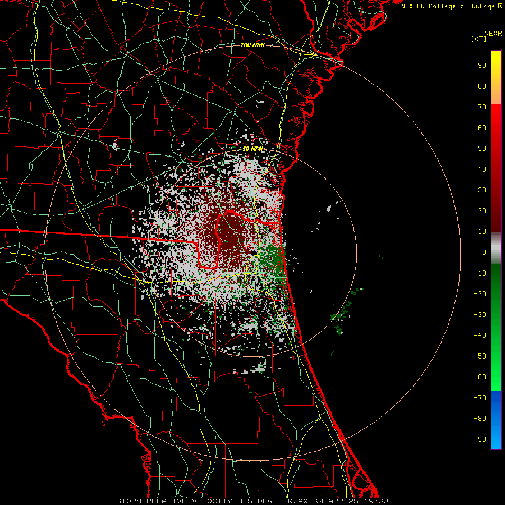This screenshot has height=505, width=505.
Task: Click the 80 tick label on the scale
Action: click(x=482, y=86)
